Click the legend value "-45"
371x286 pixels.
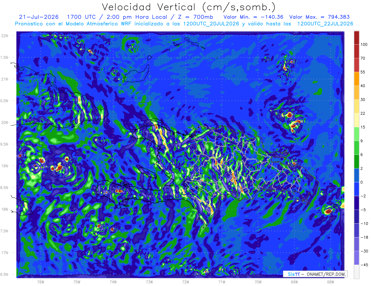(364, 265)
